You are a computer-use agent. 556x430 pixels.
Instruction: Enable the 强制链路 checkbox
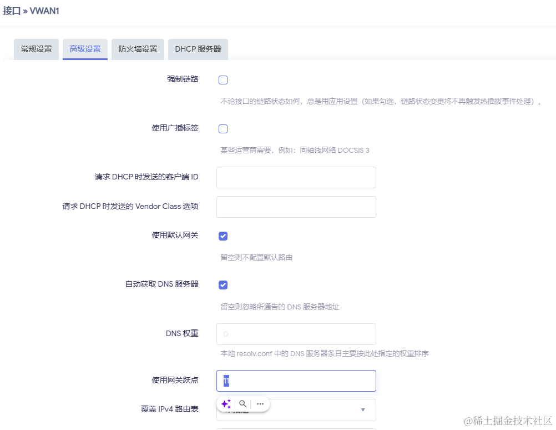click(223, 79)
